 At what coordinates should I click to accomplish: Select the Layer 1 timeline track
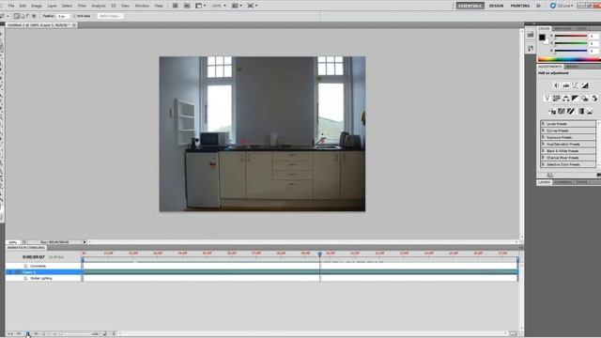[x=300, y=272]
